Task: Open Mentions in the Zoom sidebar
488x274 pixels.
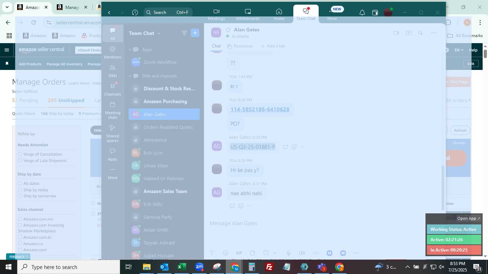Action: (113, 52)
